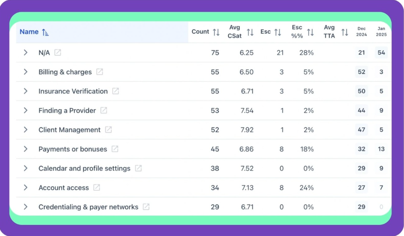Click Dec 2024 value 52 for Billing
Screen dimensions: 404x236
coord(361,72)
